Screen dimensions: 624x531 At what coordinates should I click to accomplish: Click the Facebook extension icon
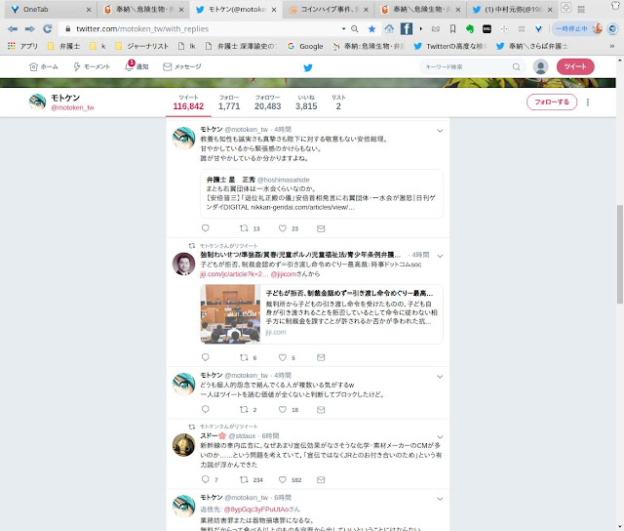point(406,28)
